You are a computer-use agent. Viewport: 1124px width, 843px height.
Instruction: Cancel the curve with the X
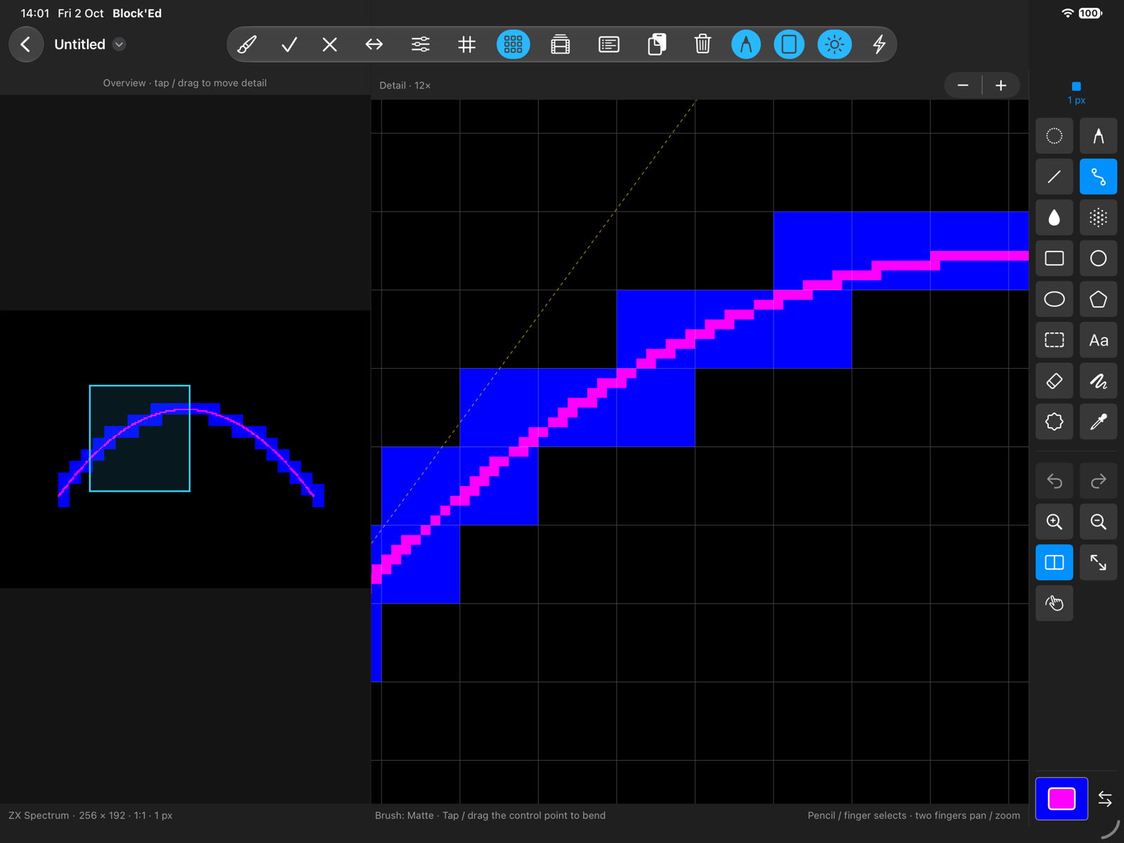329,44
